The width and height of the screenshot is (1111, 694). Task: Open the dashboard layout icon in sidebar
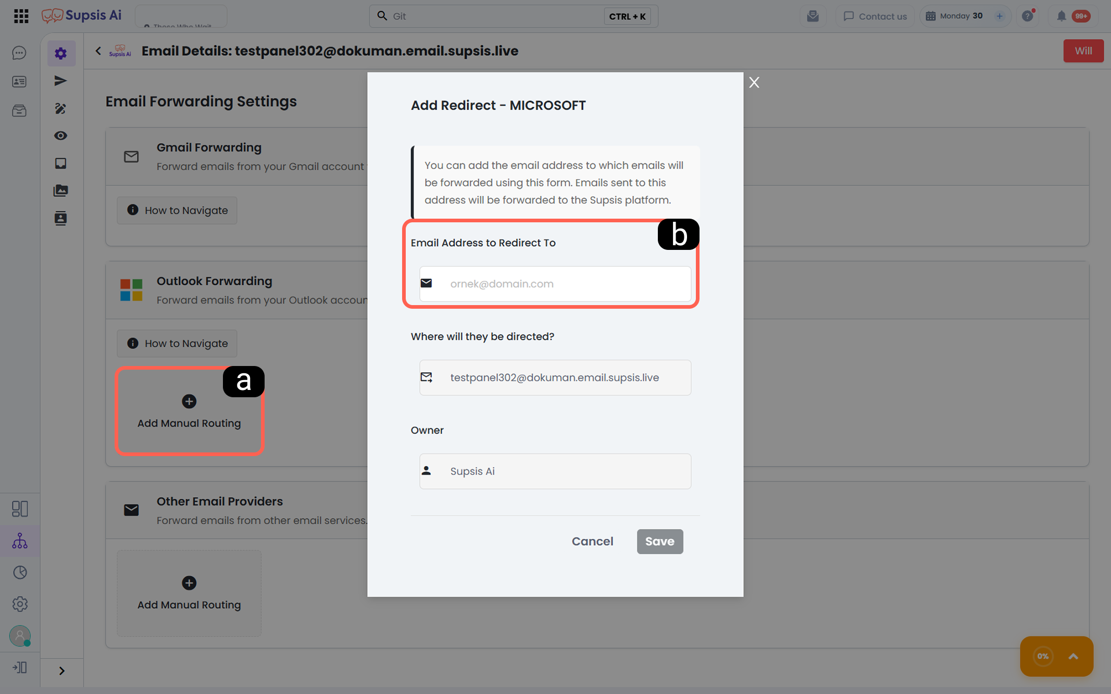click(x=20, y=509)
